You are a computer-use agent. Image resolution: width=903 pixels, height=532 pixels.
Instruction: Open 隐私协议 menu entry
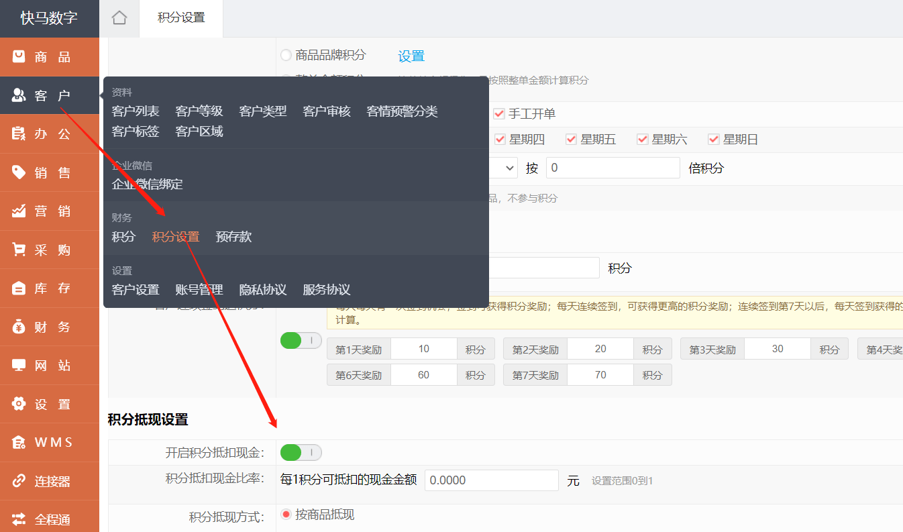click(263, 290)
